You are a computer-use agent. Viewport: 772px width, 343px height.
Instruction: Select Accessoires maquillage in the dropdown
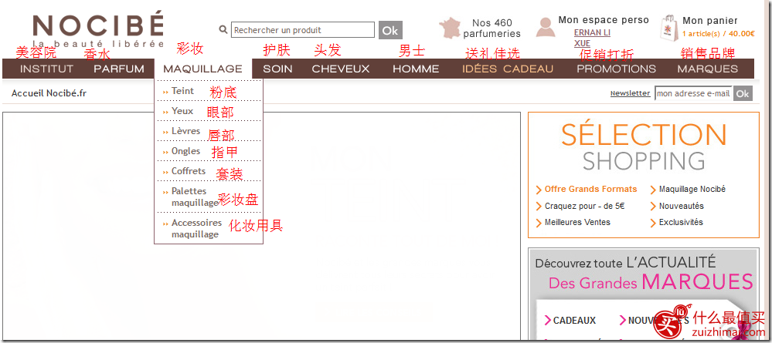click(196, 228)
